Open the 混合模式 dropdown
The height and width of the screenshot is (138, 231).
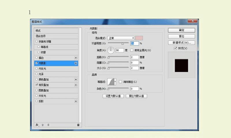coord(121,38)
